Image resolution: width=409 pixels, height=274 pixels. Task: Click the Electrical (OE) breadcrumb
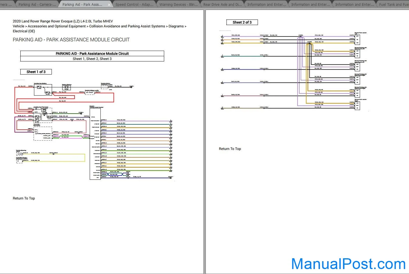point(24,31)
